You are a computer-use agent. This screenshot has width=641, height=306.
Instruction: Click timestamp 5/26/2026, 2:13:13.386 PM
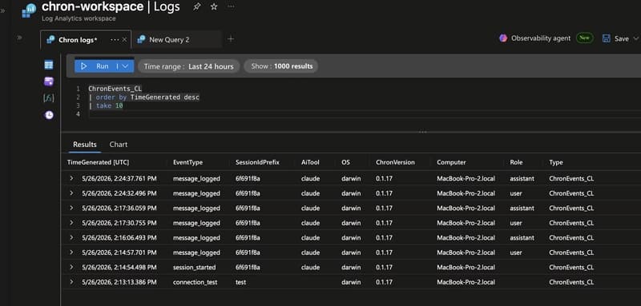pyautogui.click(x=119, y=282)
